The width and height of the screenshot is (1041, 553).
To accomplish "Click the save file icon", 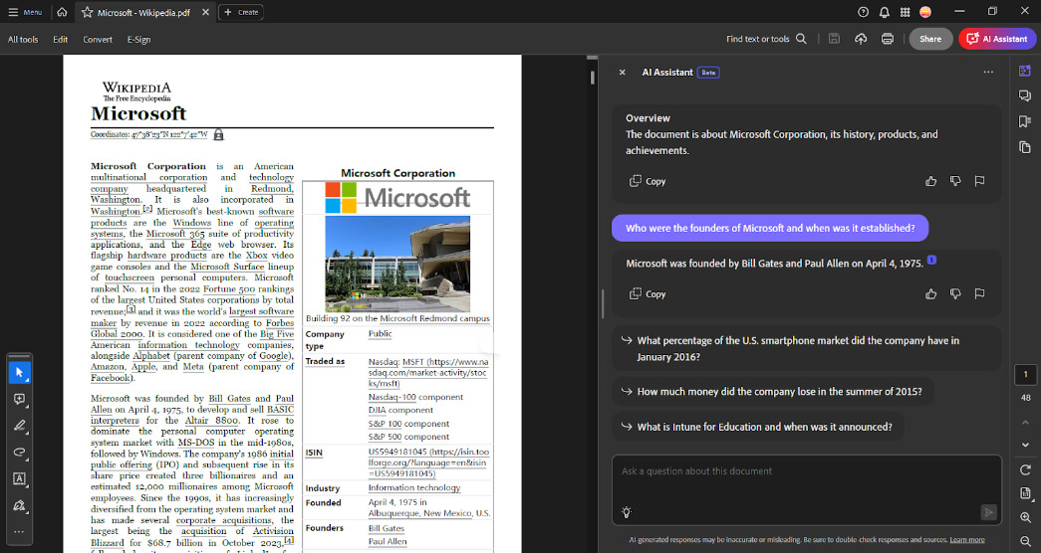I will point(835,39).
